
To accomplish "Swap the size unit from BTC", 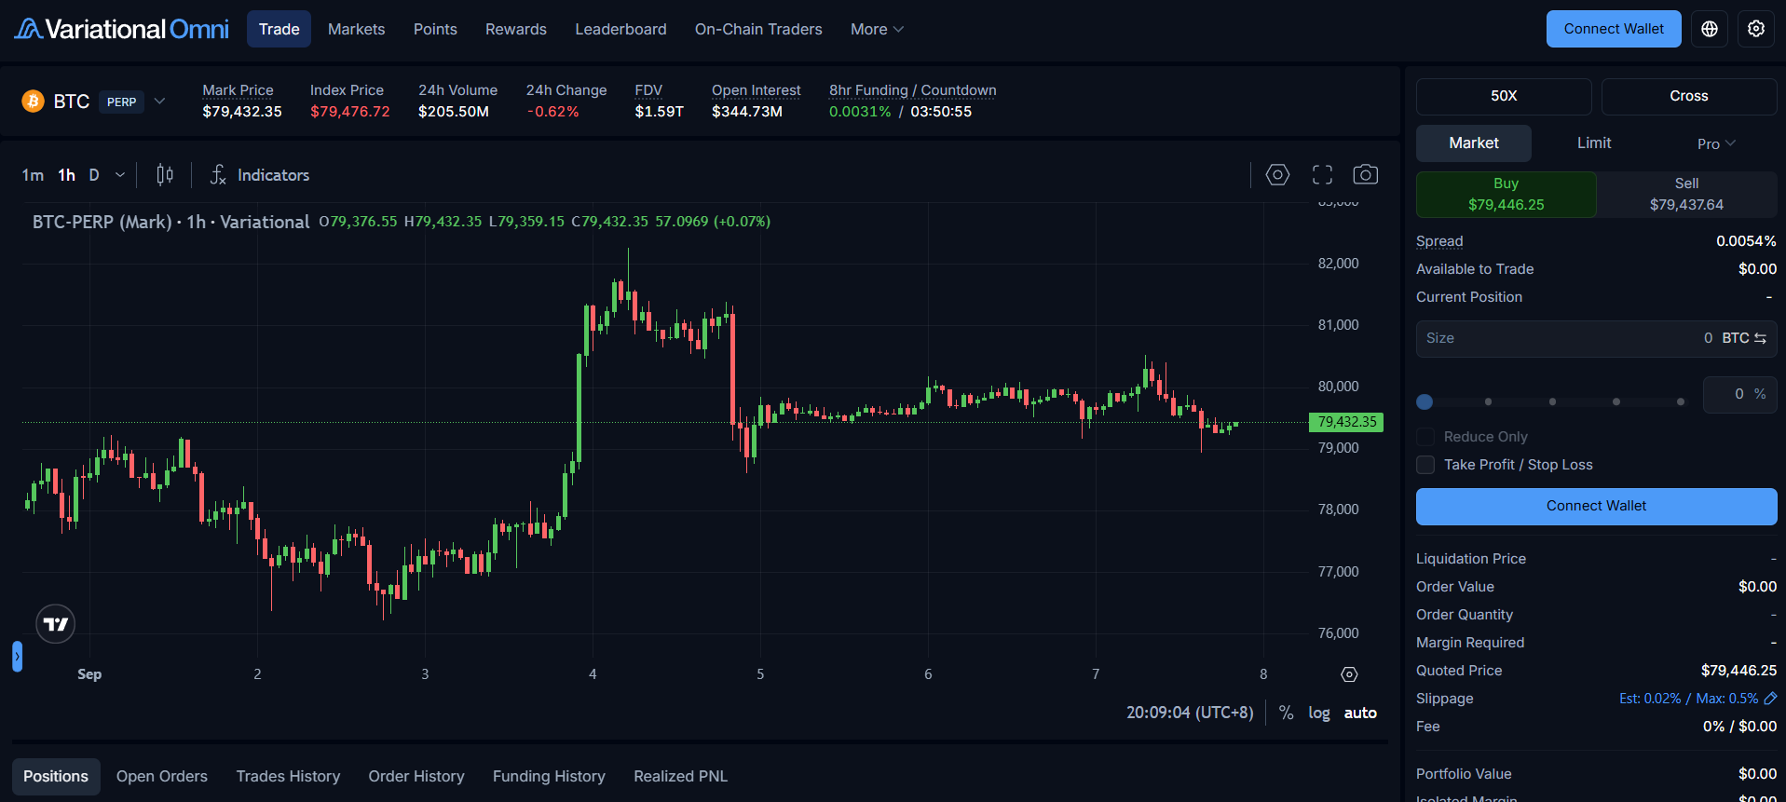I will pyautogui.click(x=1760, y=338).
